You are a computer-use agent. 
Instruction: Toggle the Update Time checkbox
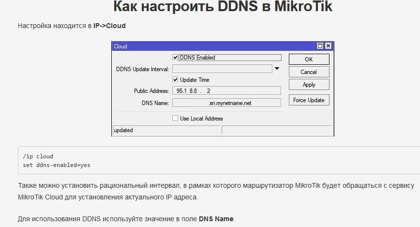coord(175,79)
